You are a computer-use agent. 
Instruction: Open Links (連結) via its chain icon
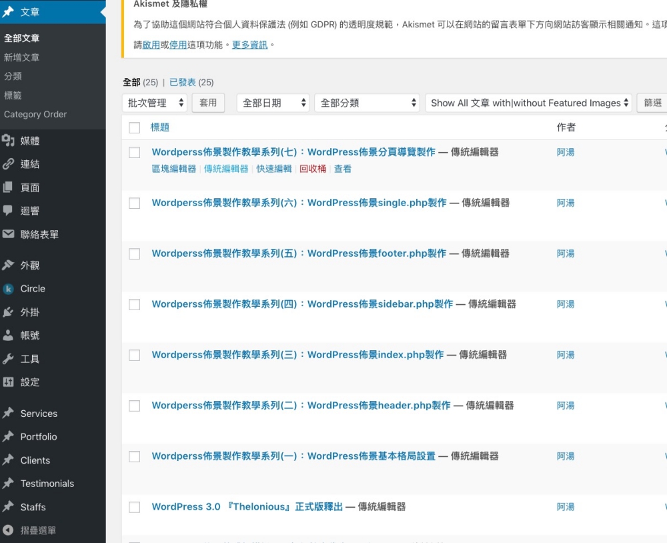[8, 164]
